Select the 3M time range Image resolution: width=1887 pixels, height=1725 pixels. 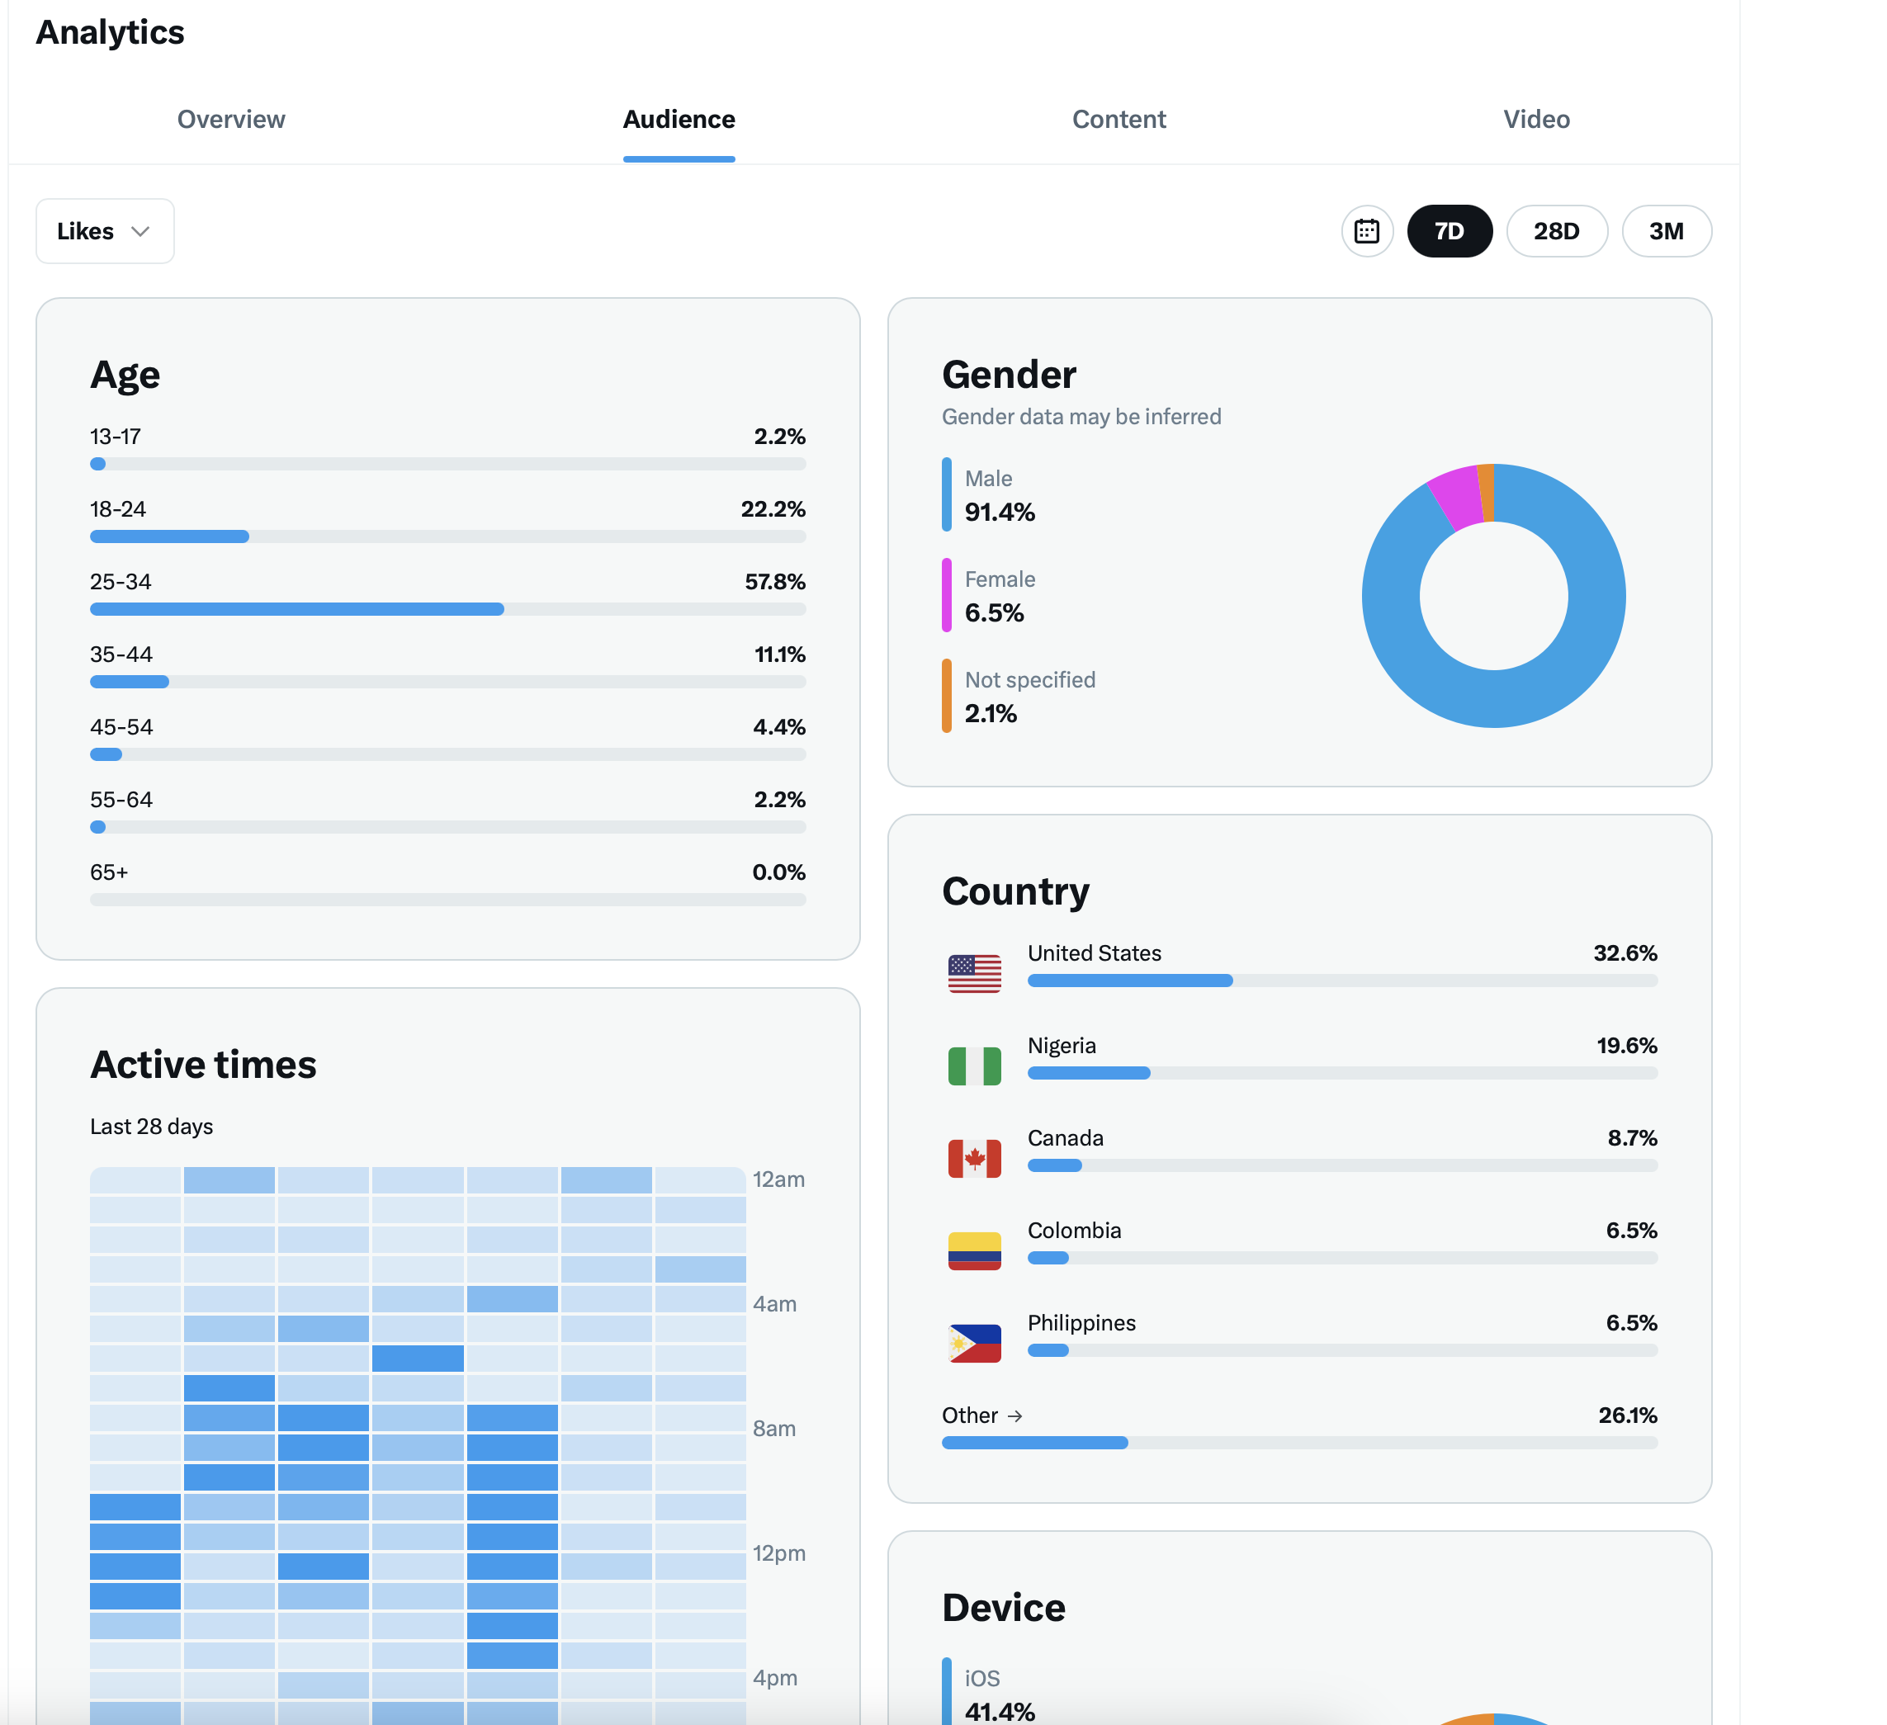click(1666, 231)
